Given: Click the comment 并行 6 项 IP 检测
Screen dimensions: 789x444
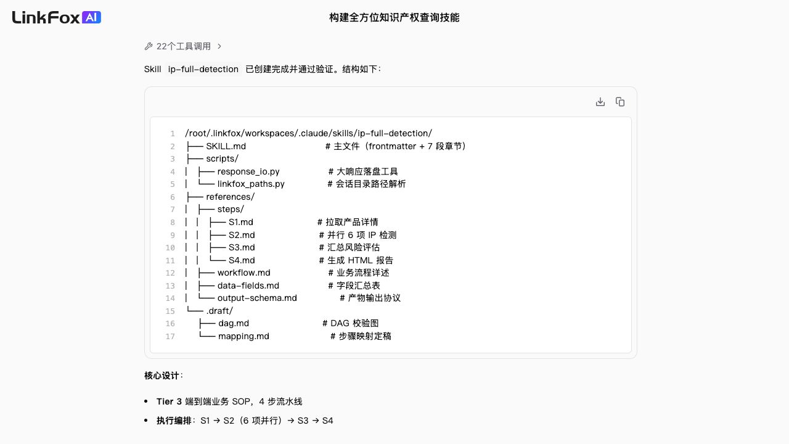Looking at the screenshot, I should pyautogui.click(x=358, y=235).
